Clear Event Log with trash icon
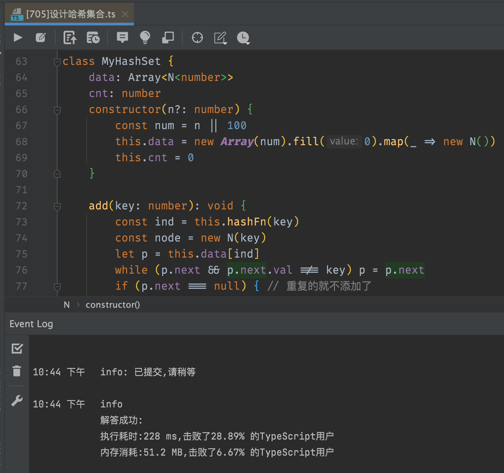 pyautogui.click(x=17, y=371)
